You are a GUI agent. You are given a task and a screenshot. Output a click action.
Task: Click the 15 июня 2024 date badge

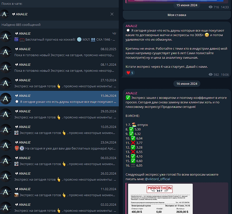point(187,5)
